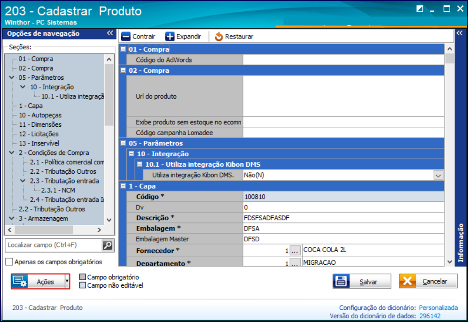Select 2.3.1 - NCM tree item

pyautogui.click(x=58, y=190)
